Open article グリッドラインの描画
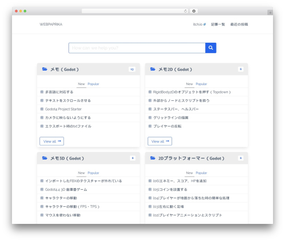This screenshot has width=285, height=241. click(x=170, y=117)
